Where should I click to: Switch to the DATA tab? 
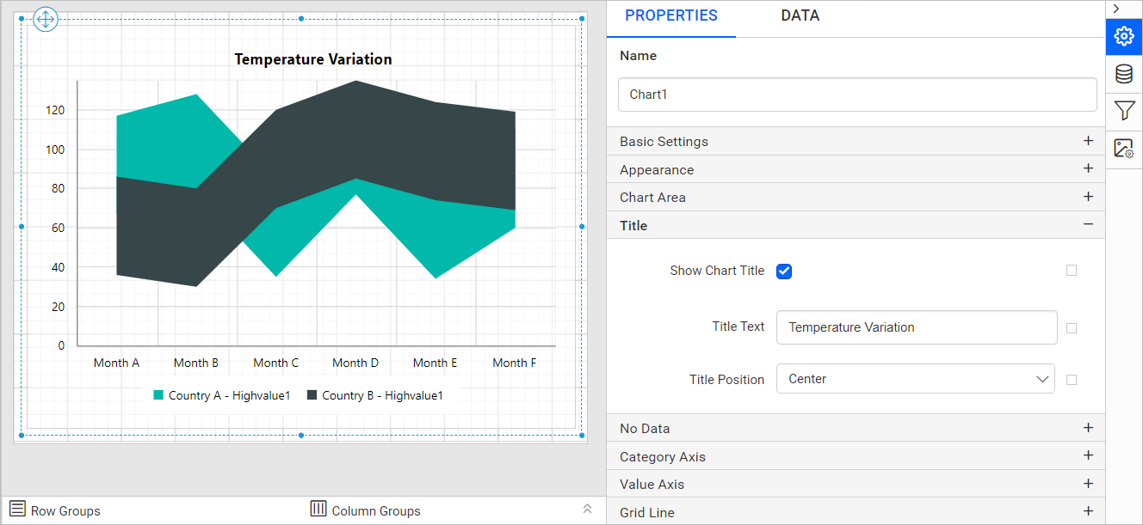point(800,15)
